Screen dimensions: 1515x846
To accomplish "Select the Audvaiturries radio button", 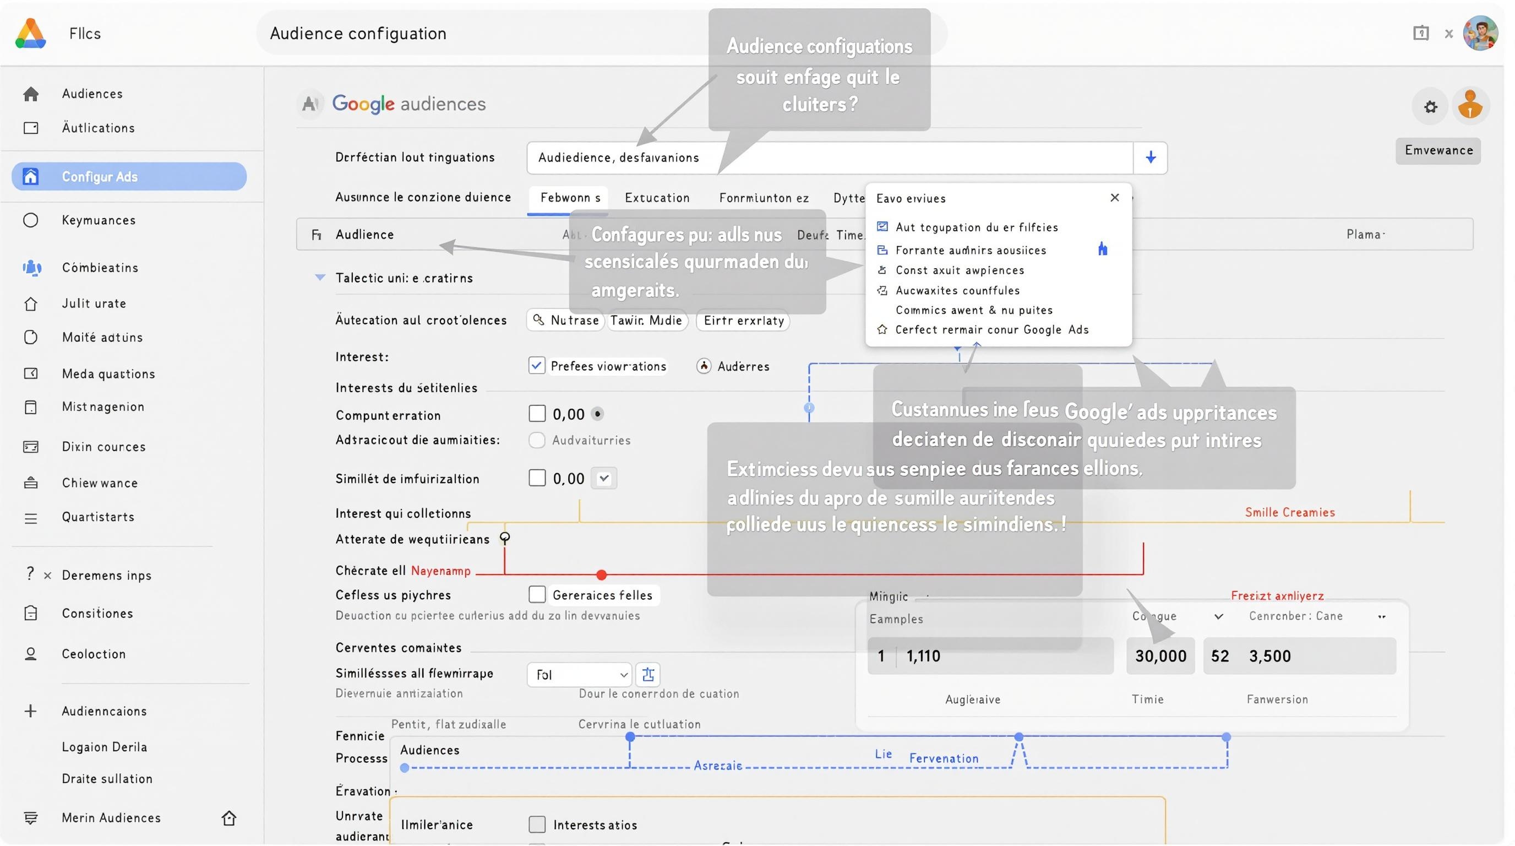I will pos(536,440).
